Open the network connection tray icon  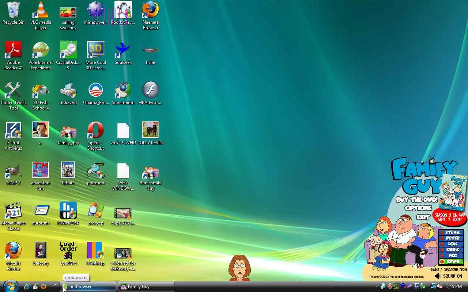pos(433,287)
